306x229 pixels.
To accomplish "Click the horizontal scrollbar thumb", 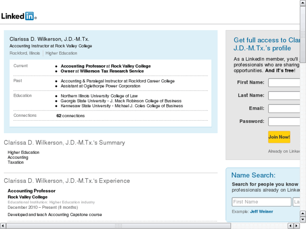I will pos(118,226).
